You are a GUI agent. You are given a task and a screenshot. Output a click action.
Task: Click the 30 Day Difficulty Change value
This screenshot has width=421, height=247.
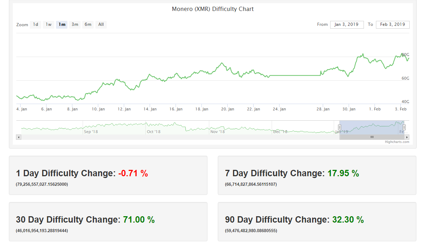click(139, 220)
